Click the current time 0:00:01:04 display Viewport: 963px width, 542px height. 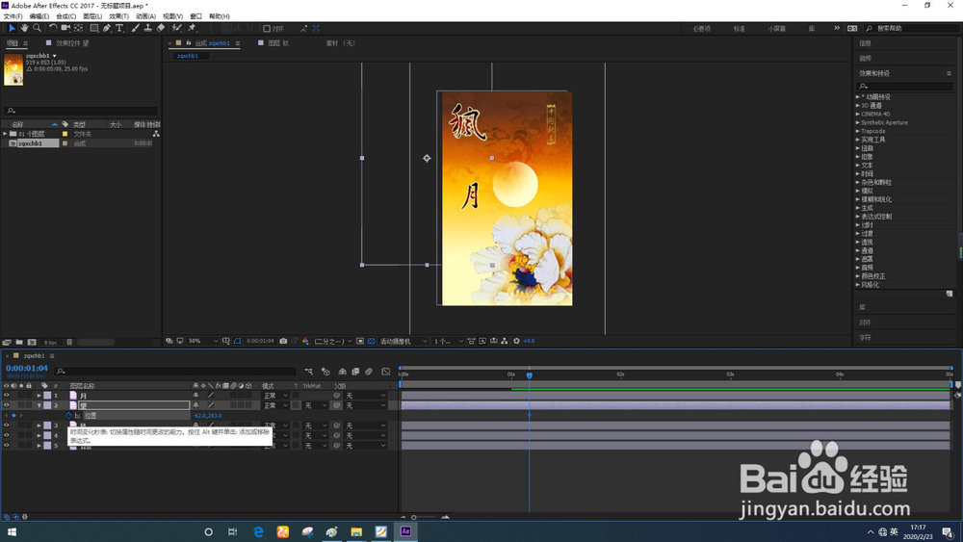point(26,369)
